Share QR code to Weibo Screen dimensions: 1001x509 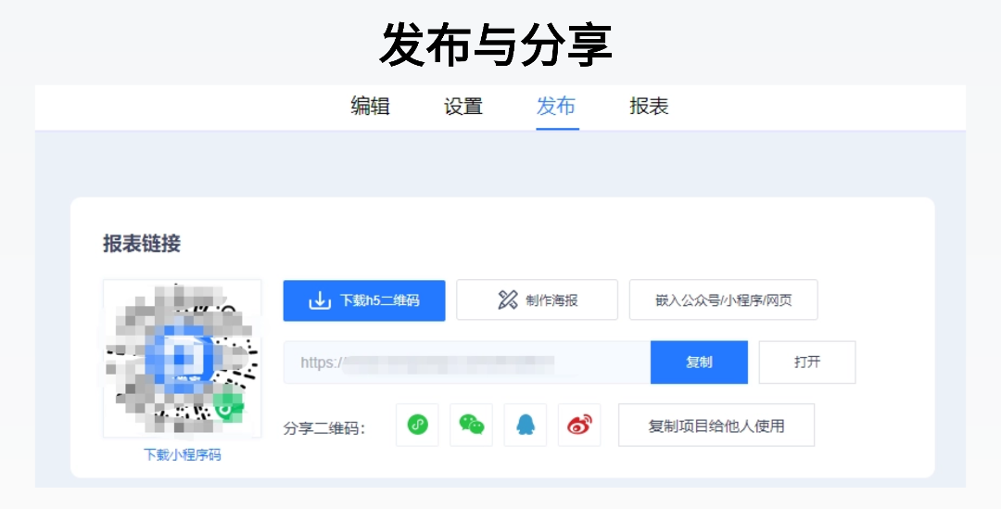(x=579, y=425)
